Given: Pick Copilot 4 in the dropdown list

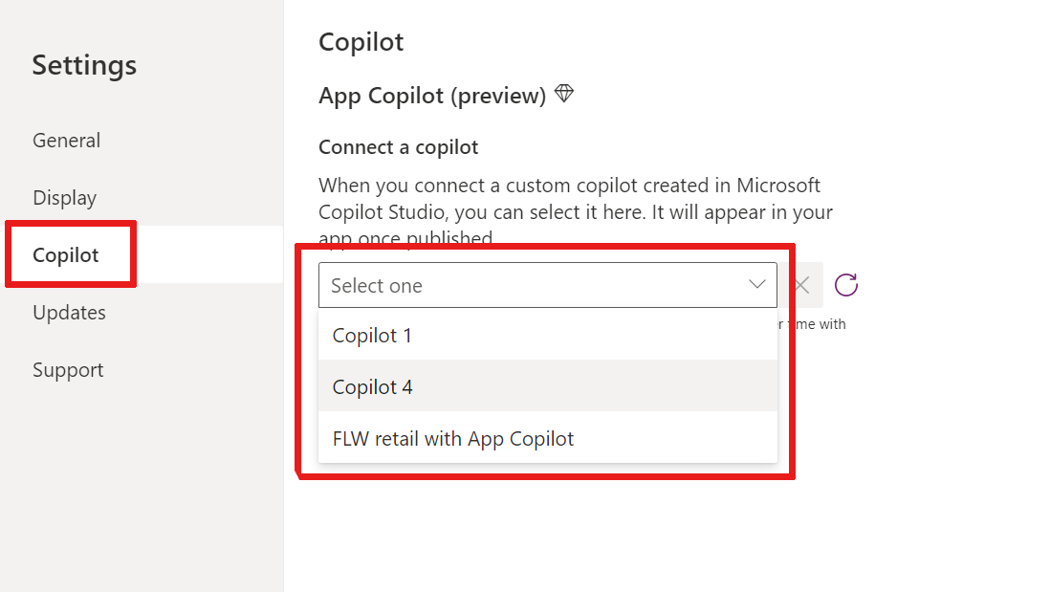Looking at the screenshot, I should coord(547,386).
